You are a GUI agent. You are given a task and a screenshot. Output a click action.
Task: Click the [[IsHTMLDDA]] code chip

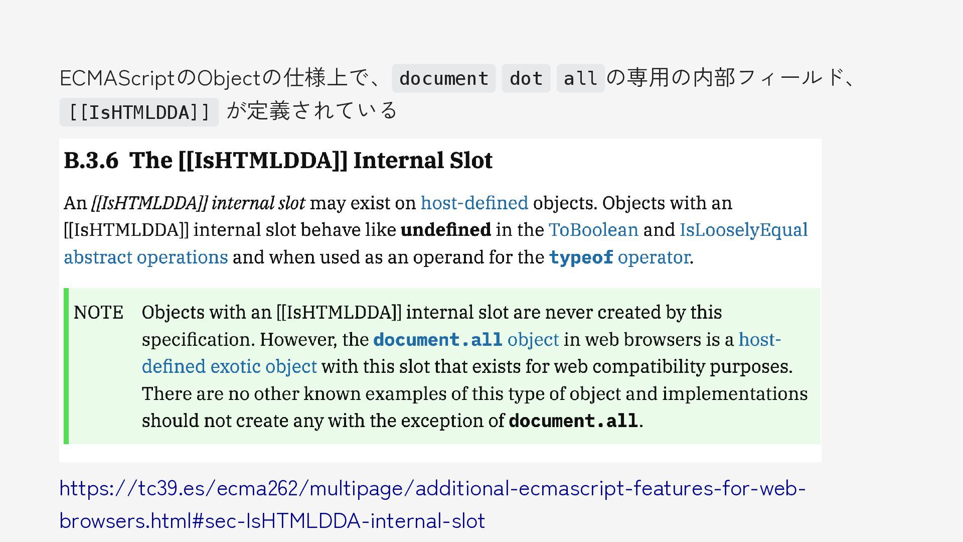click(x=139, y=112)
